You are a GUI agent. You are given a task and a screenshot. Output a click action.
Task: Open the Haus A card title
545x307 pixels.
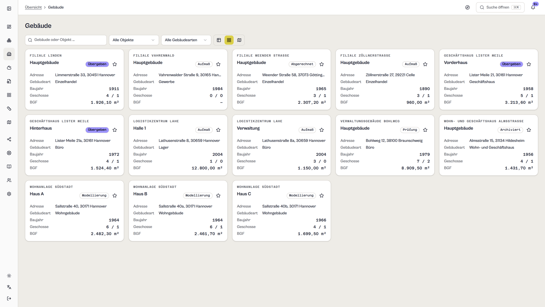pos(37,194)
